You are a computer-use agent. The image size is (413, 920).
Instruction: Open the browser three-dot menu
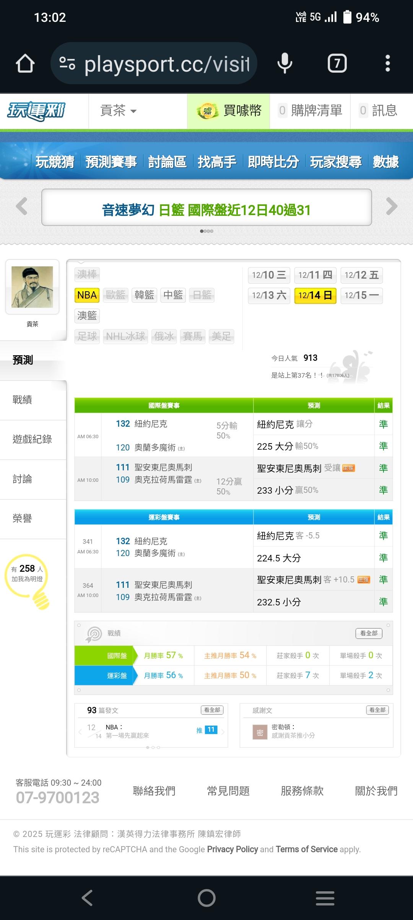tap(387, 64)
